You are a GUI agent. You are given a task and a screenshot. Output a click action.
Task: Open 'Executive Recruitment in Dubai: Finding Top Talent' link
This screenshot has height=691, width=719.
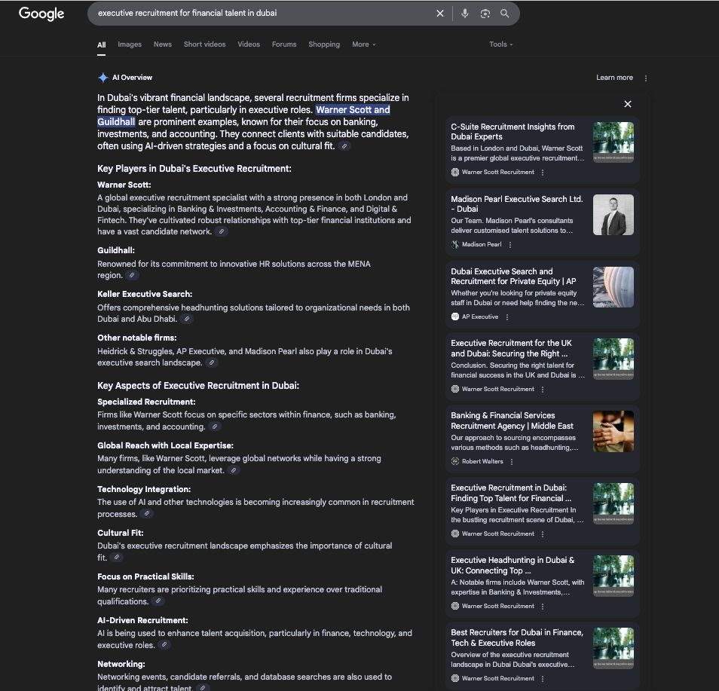pos(511,494)
